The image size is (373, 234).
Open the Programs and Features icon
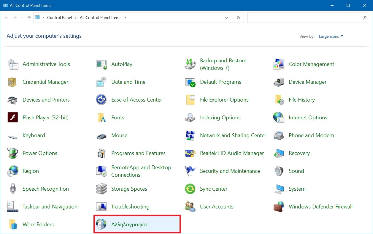[101, 153]
